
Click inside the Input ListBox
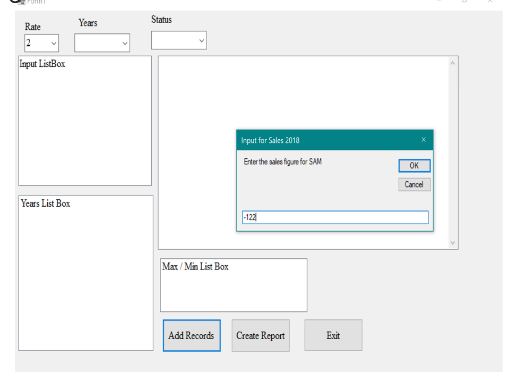85,120
